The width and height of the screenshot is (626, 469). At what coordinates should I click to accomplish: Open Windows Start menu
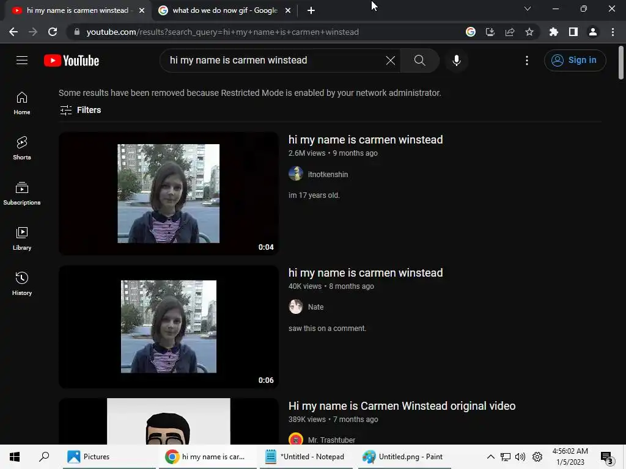(x=15, y=457)
